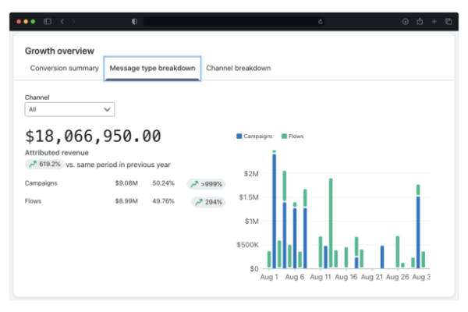Select the Message type breakdown tab

point(152,69)
